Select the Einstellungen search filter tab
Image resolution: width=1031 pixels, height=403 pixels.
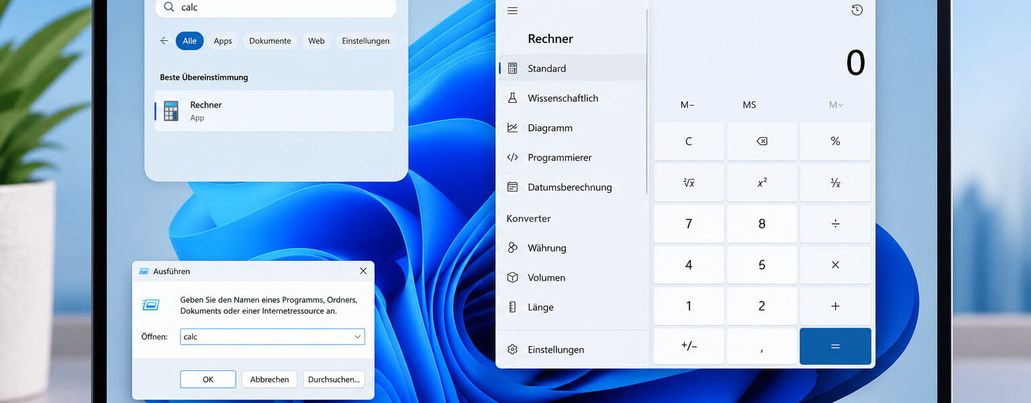366,41
